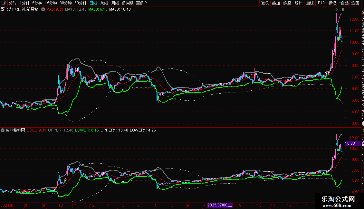This screenshot has height=209, width=364.
Task: Toggle the right side panel icon
Action: [342, 9]
